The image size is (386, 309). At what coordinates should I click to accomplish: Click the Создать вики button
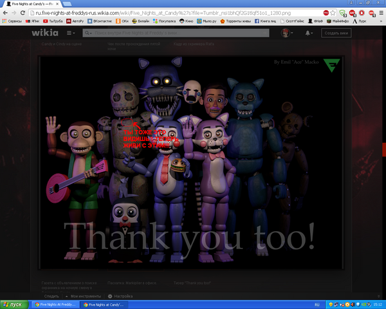(x=336, y=33)
